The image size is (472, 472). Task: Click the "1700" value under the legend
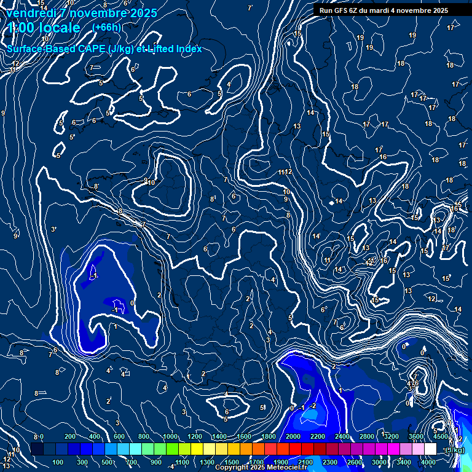click(256, 462)
